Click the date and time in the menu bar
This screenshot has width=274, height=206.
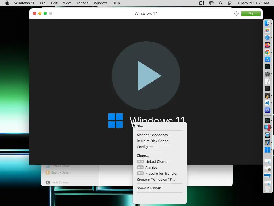click(x=253, y=3)
